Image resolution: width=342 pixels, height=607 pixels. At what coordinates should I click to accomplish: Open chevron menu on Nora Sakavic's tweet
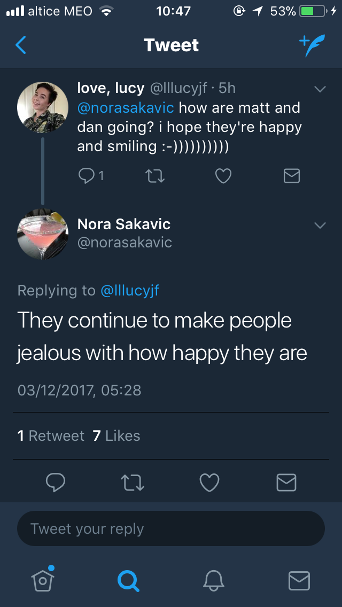(320, 225)
